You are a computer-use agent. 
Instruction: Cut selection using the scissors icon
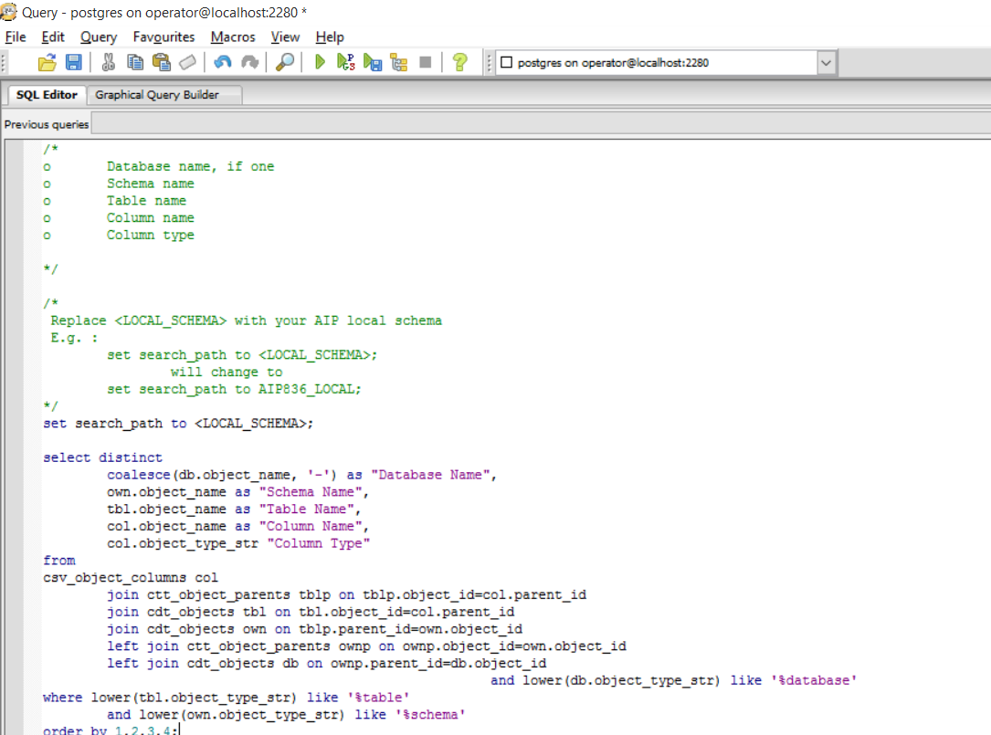109,62
